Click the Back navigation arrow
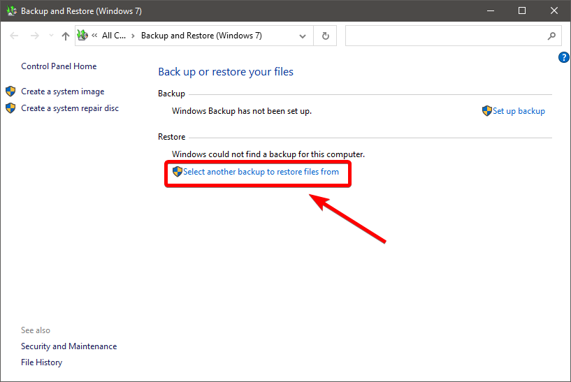 [14, 36]
